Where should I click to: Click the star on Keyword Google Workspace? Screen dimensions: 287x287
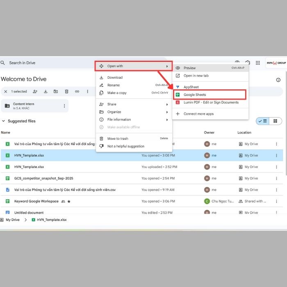tap(69, 201)
